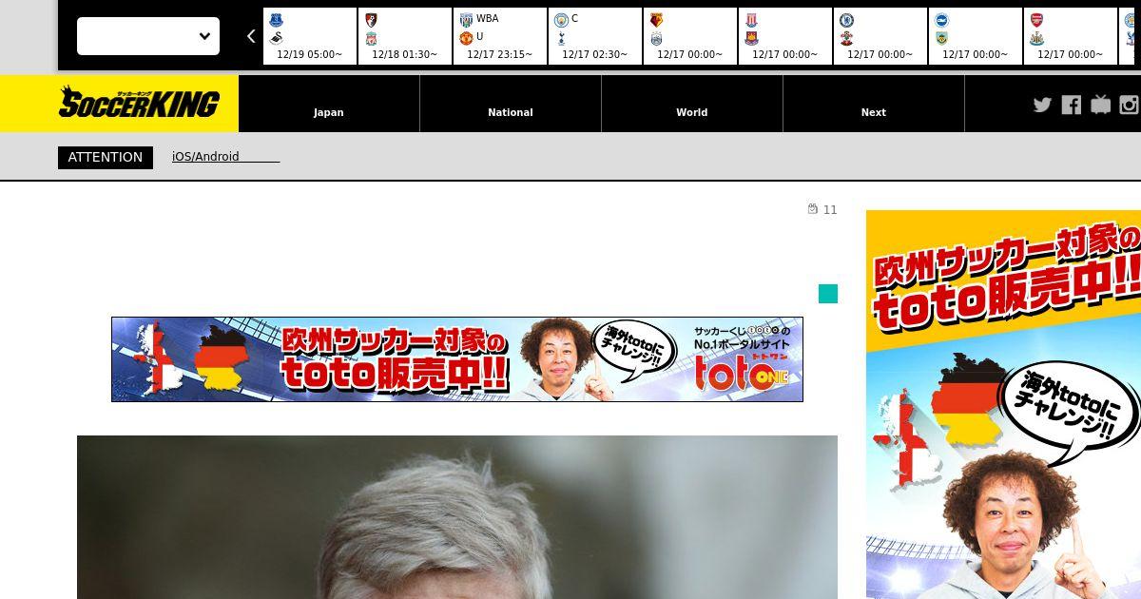This screenshot has width=1141, height=599.
Task: Click the Tottenham crest in the 12/17 02:30 match
Action: click(x=561, y=38)
